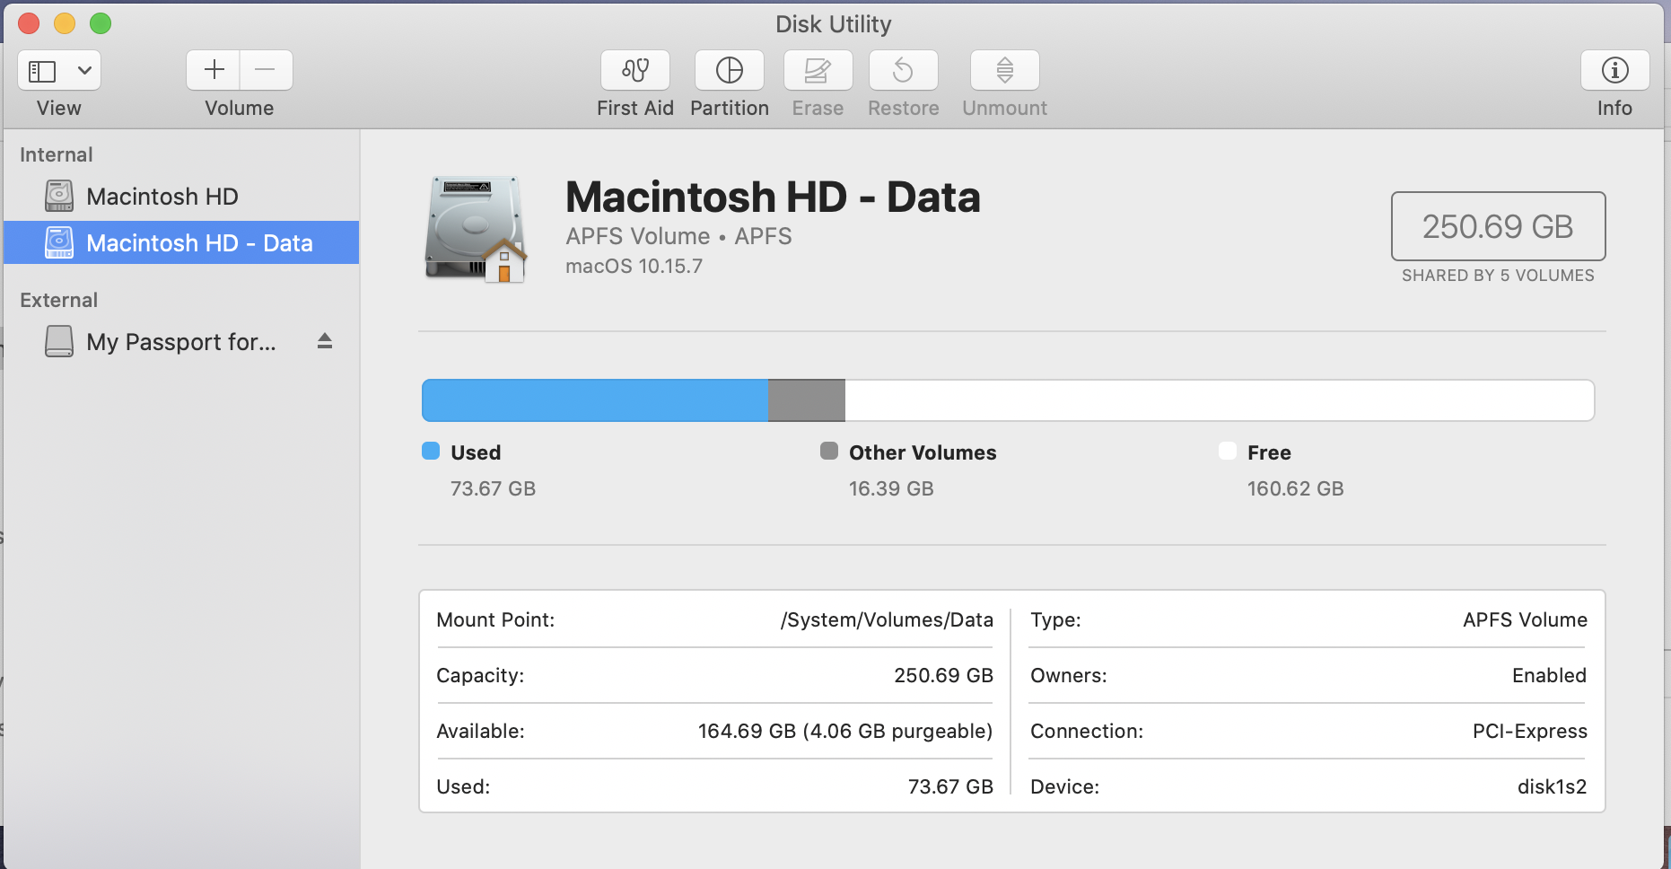Click the gray Other Volumes bar segment
The image size is (1671, 869).
[x=807, y=400]
